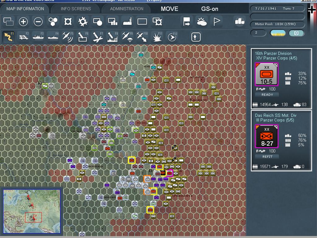This screenshot has width=317, height=238.
Task: Click the field showing number 2
Action: [258, 33]
